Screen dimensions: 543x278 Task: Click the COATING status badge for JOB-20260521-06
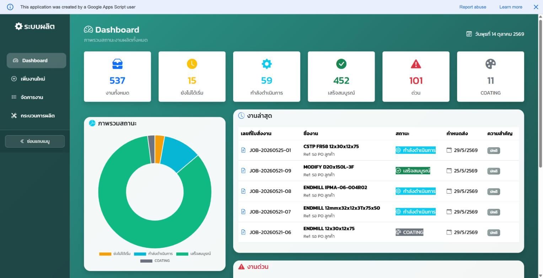[x=409, y=232]
